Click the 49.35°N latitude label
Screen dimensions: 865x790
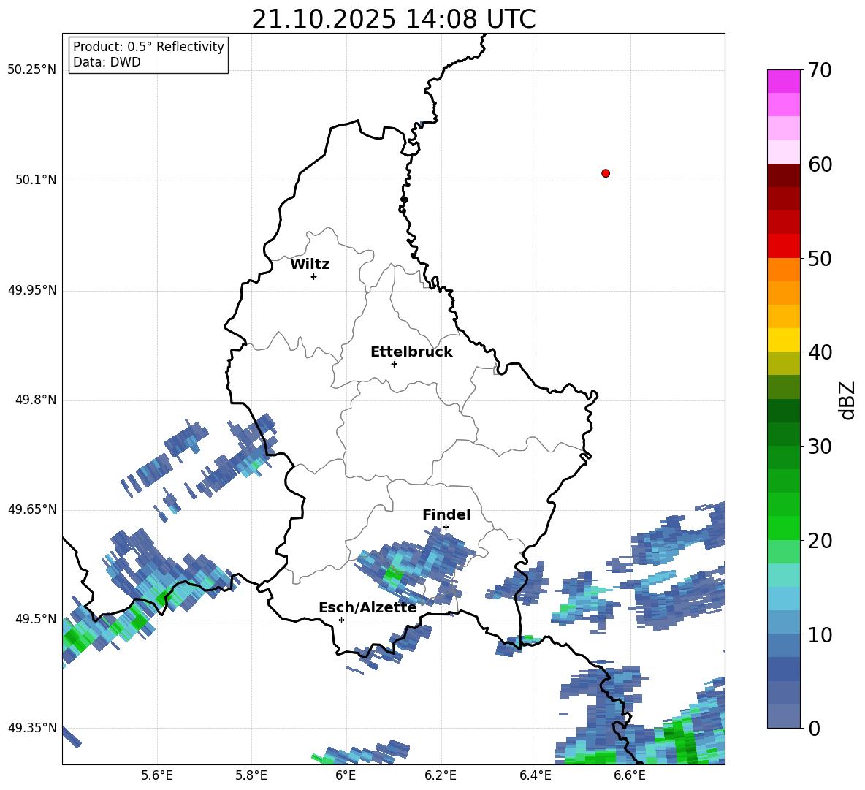pos(31,728)
